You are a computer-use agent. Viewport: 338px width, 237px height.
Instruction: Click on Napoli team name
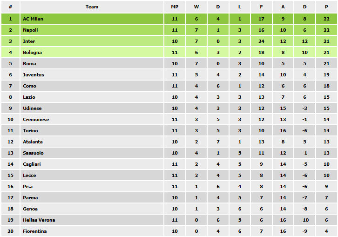pyautogui.click(x=30, y=30)
